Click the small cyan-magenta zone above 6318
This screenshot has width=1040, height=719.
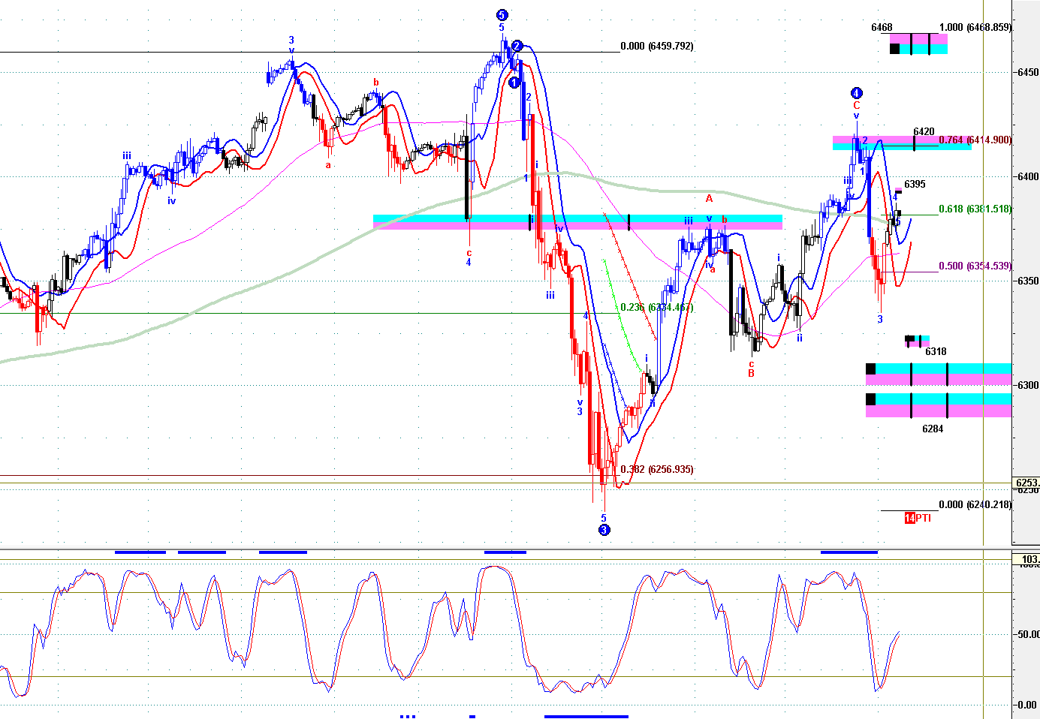pyautogui.click(x=917, y=341)
